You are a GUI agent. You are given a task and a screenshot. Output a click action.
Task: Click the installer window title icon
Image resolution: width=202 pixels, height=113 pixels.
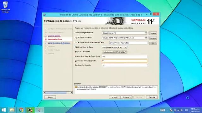(x=45, y=15)
